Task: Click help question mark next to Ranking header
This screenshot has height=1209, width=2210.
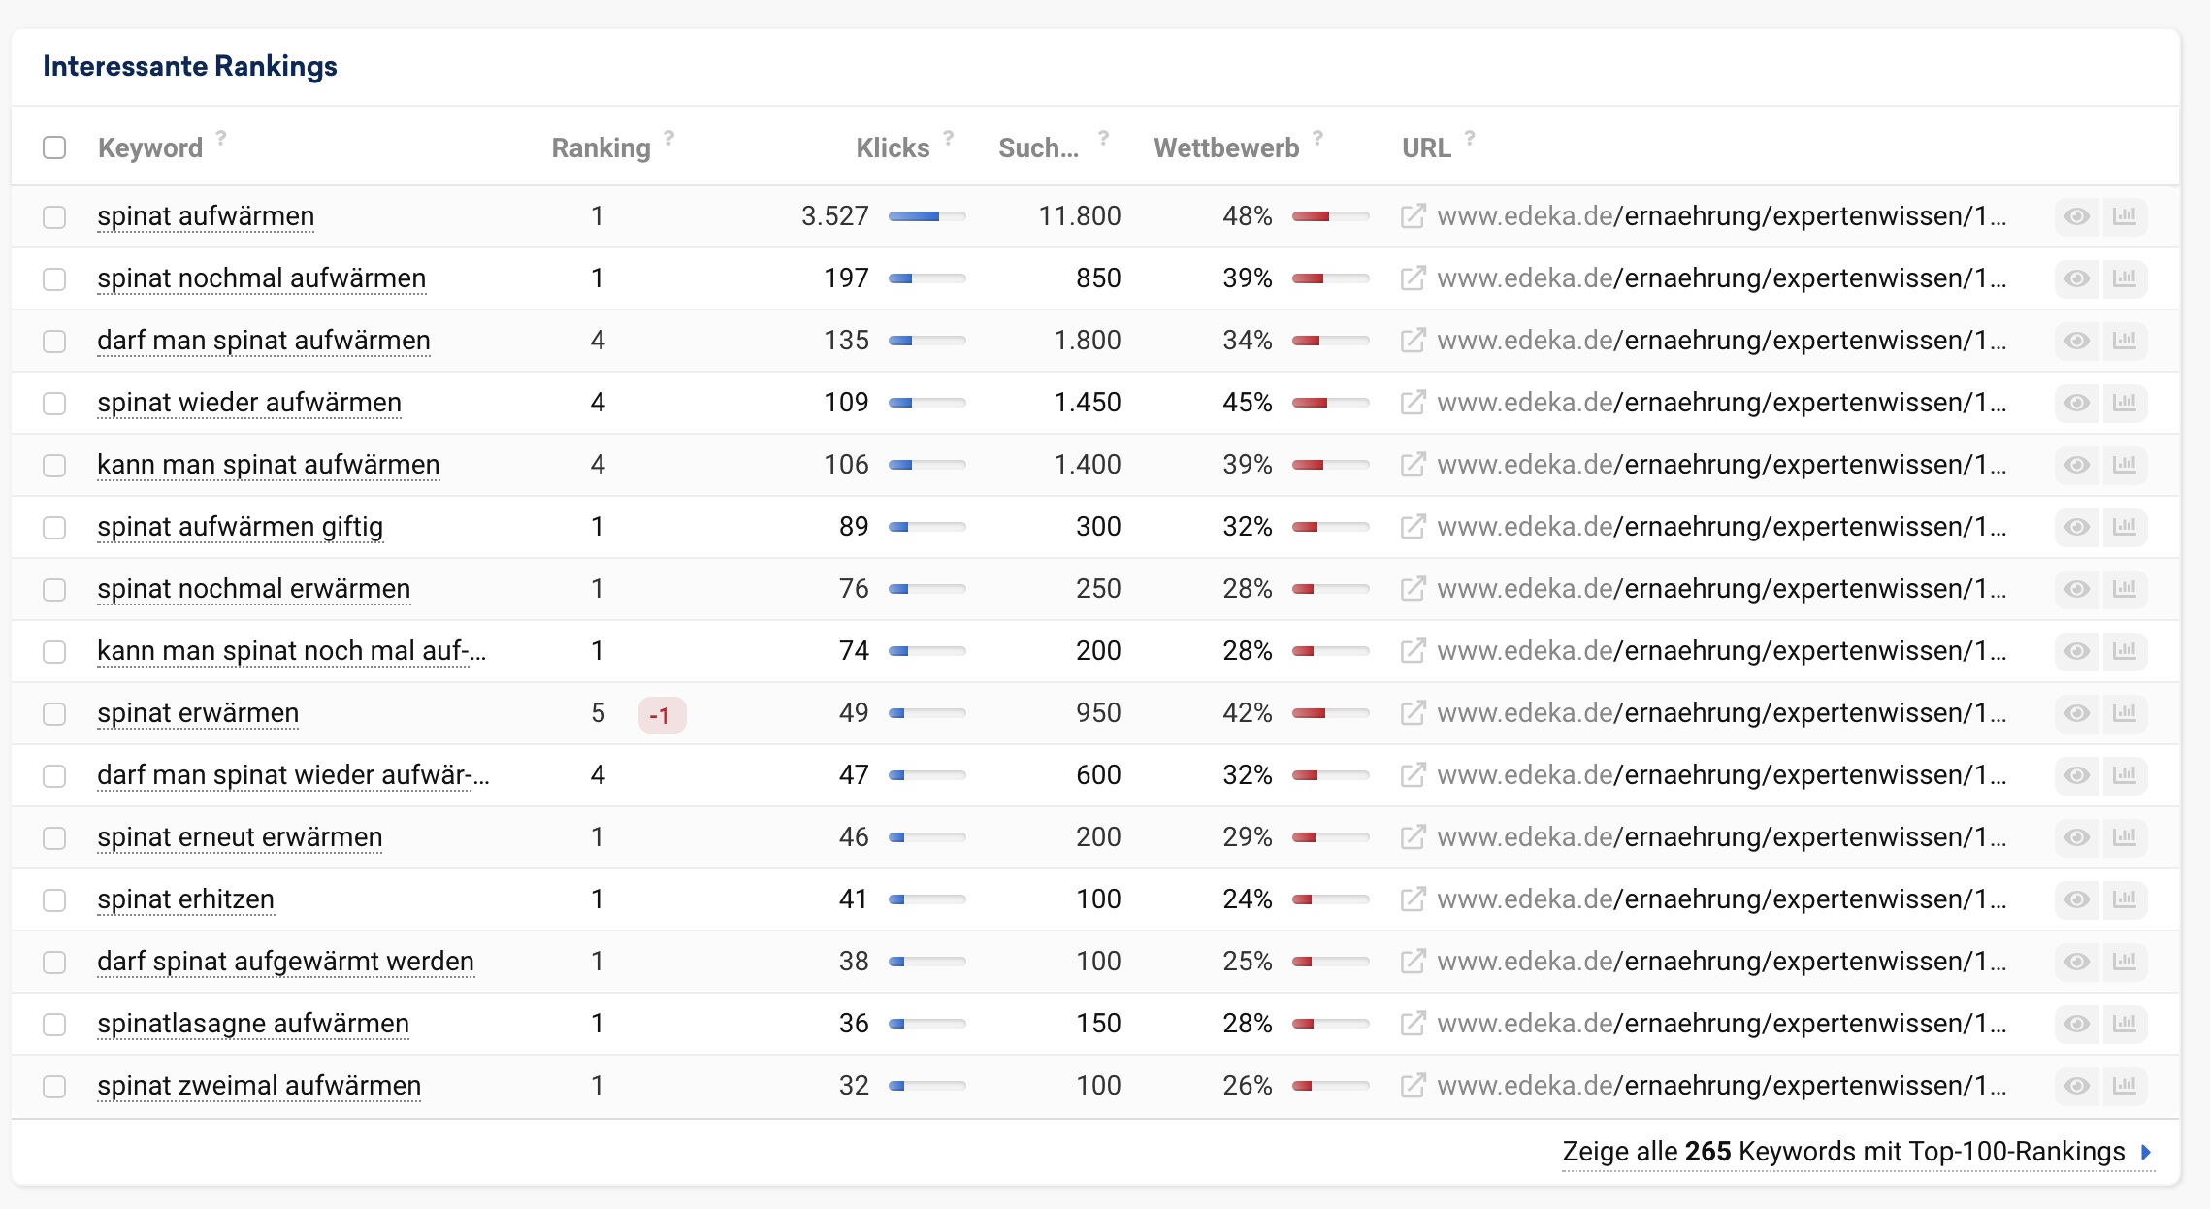Action: tap(669, 138)
